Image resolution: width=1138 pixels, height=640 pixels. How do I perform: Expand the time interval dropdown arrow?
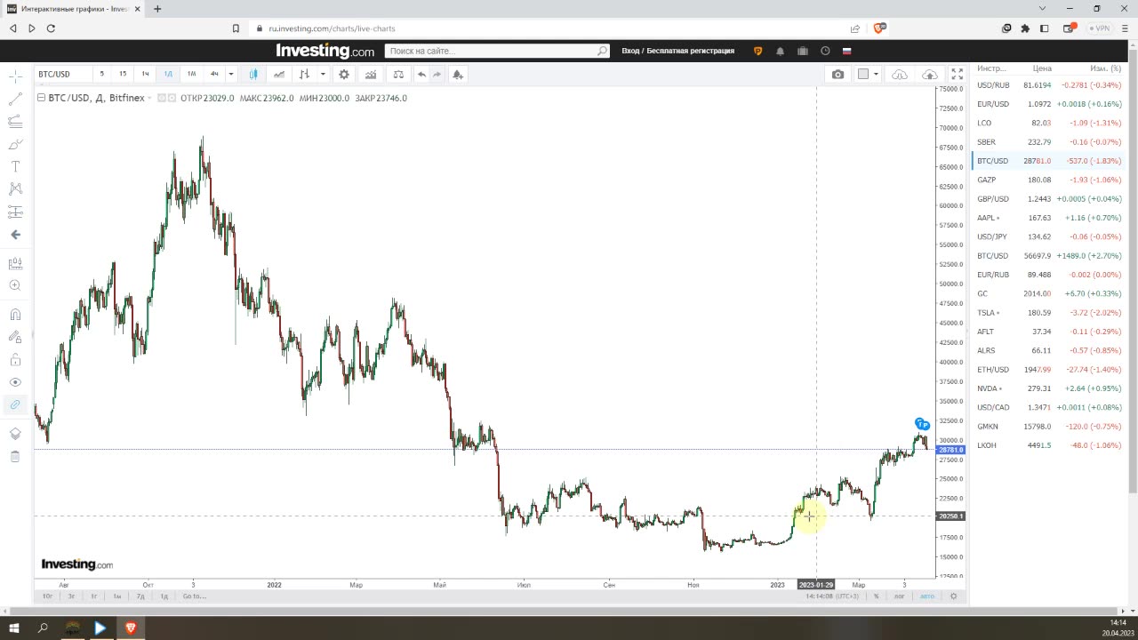[x=231, y=74]
